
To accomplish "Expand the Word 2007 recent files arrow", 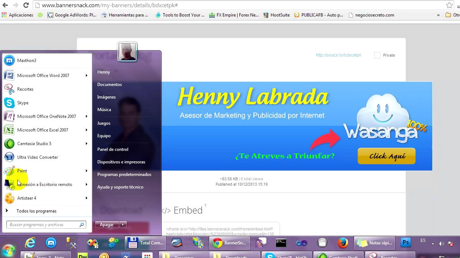I will click(87, 76).
